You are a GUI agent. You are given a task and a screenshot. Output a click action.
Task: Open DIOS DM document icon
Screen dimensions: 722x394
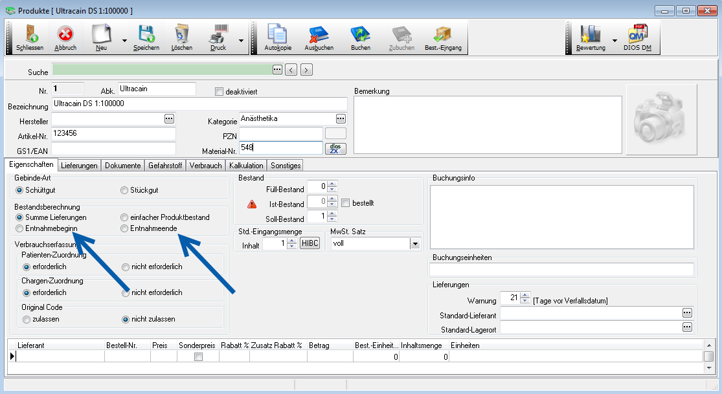pos(638,34)
